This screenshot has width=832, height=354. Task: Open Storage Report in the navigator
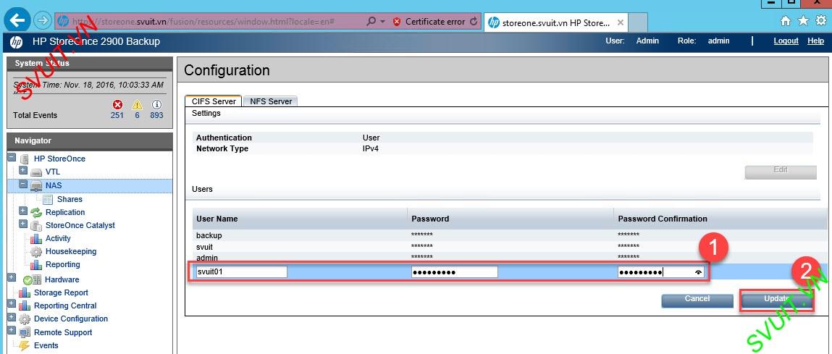pyautogui.click(x=61, y=293)
